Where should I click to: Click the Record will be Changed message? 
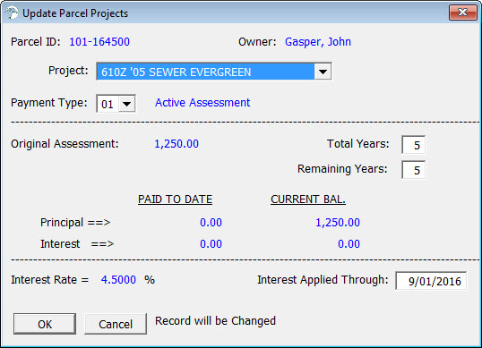tap(215, 321)
